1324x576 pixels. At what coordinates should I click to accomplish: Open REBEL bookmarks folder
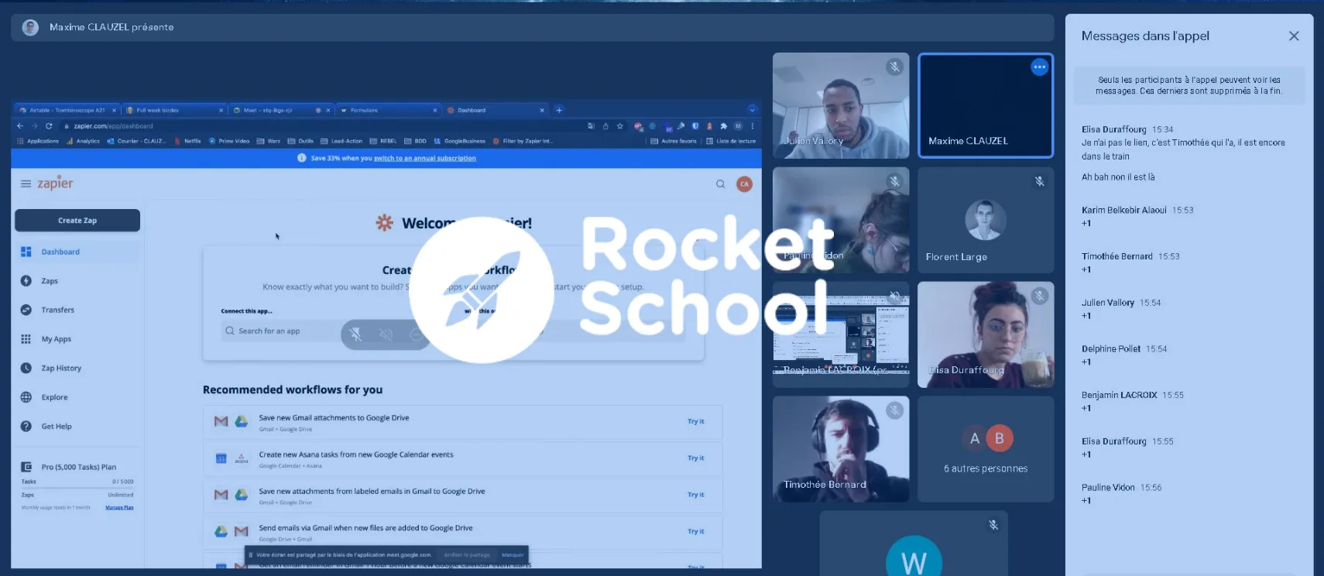pos(383,141)
